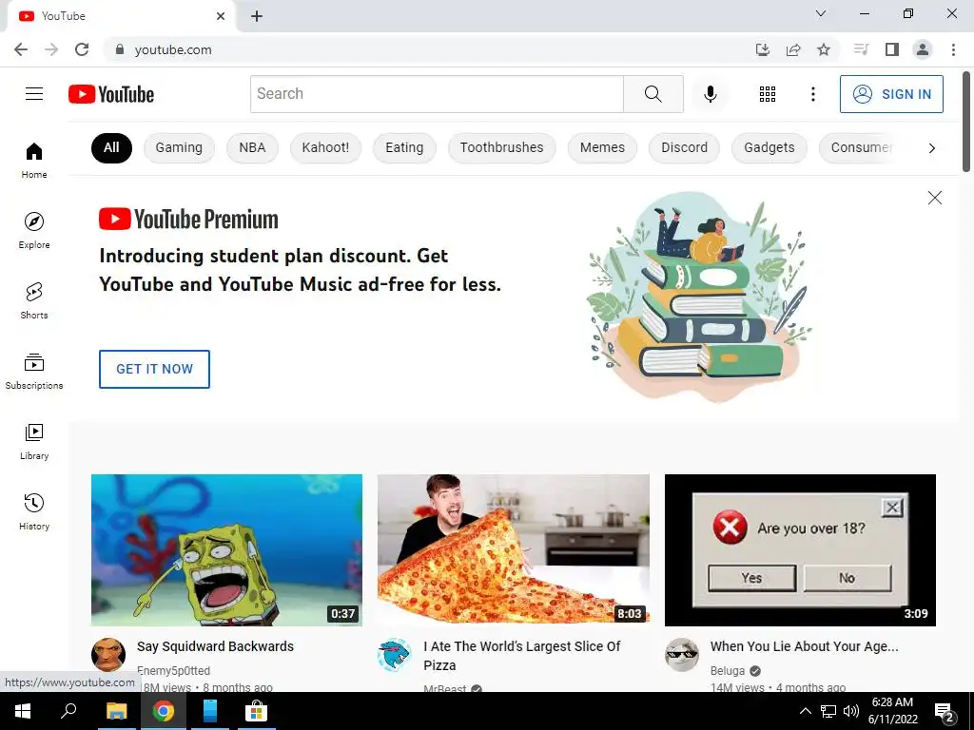Go back in Chrome
Viewport: 974px width, 730px height.
coord(21,49)
